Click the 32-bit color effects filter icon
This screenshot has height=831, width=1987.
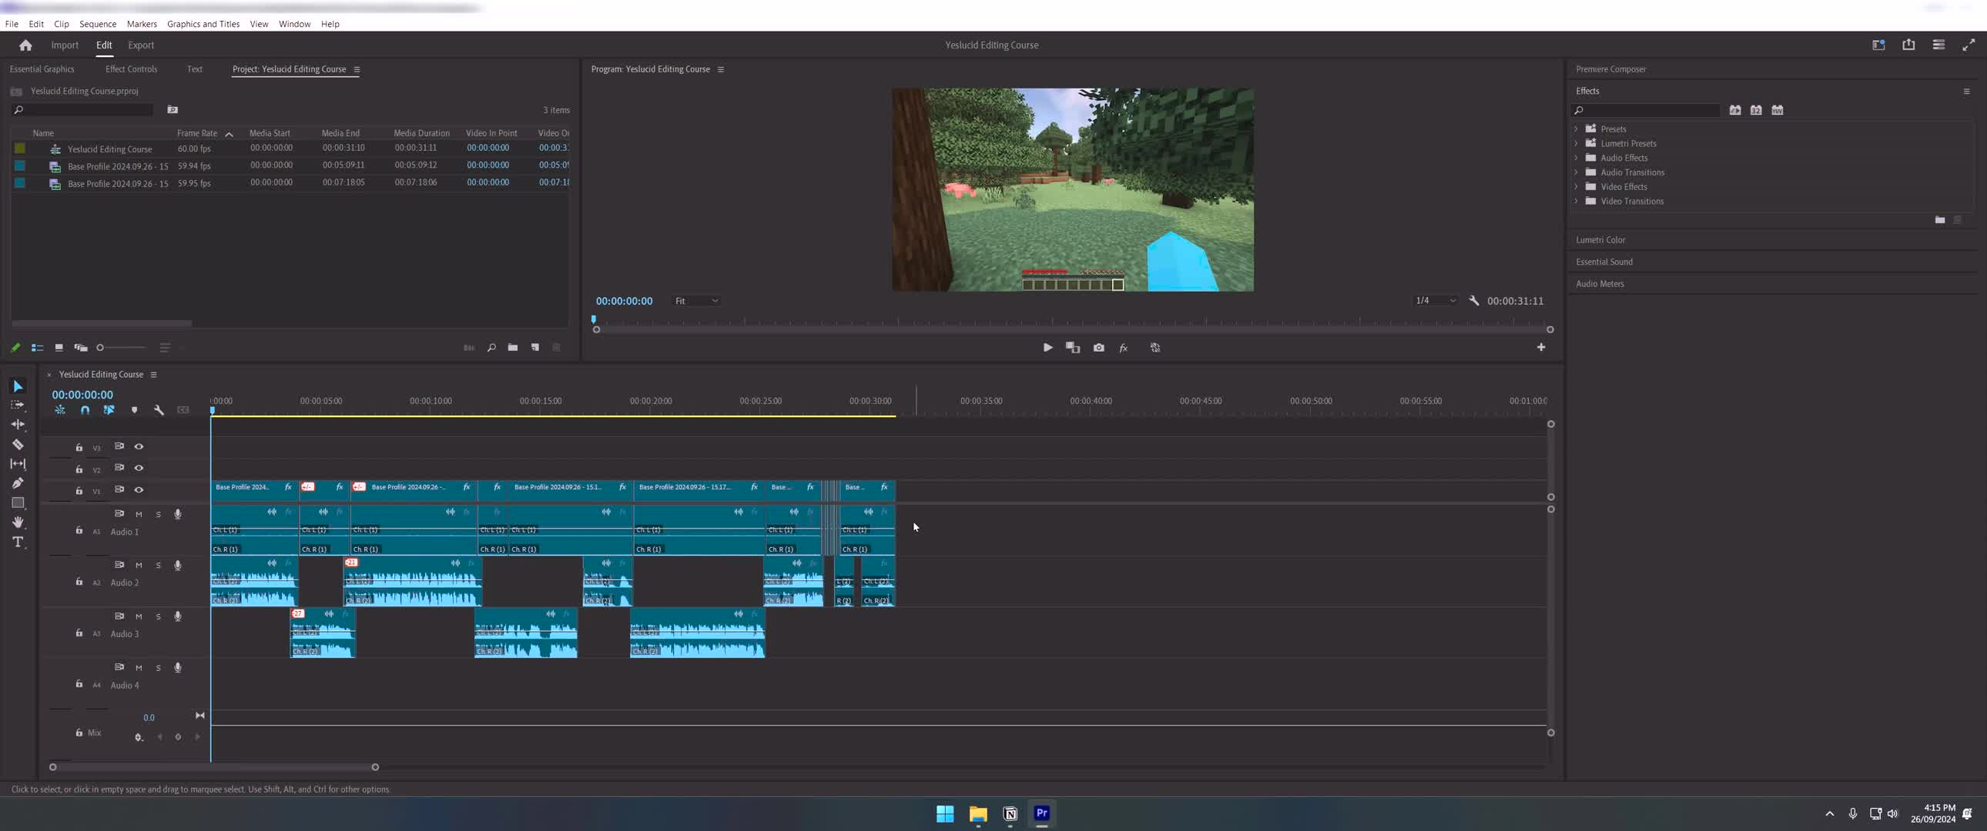[x=1757, y=110]
